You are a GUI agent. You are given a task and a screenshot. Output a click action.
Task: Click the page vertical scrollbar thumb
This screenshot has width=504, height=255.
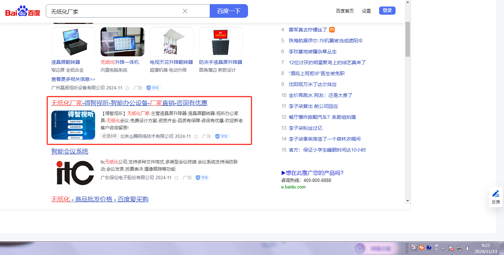click(408, 39)
